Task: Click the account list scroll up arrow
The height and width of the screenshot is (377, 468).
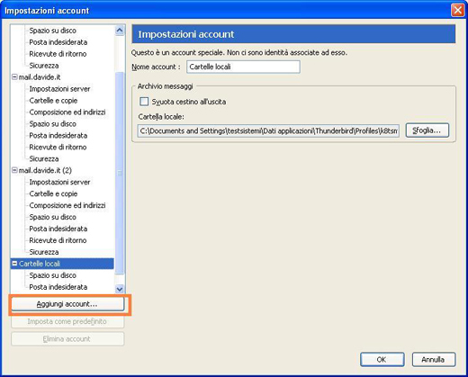Action: pyautogui.click(x=120, y=31)
